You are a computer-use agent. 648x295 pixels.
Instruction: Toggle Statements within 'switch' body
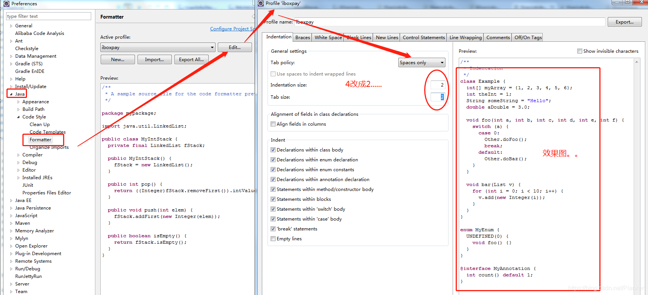273,209
